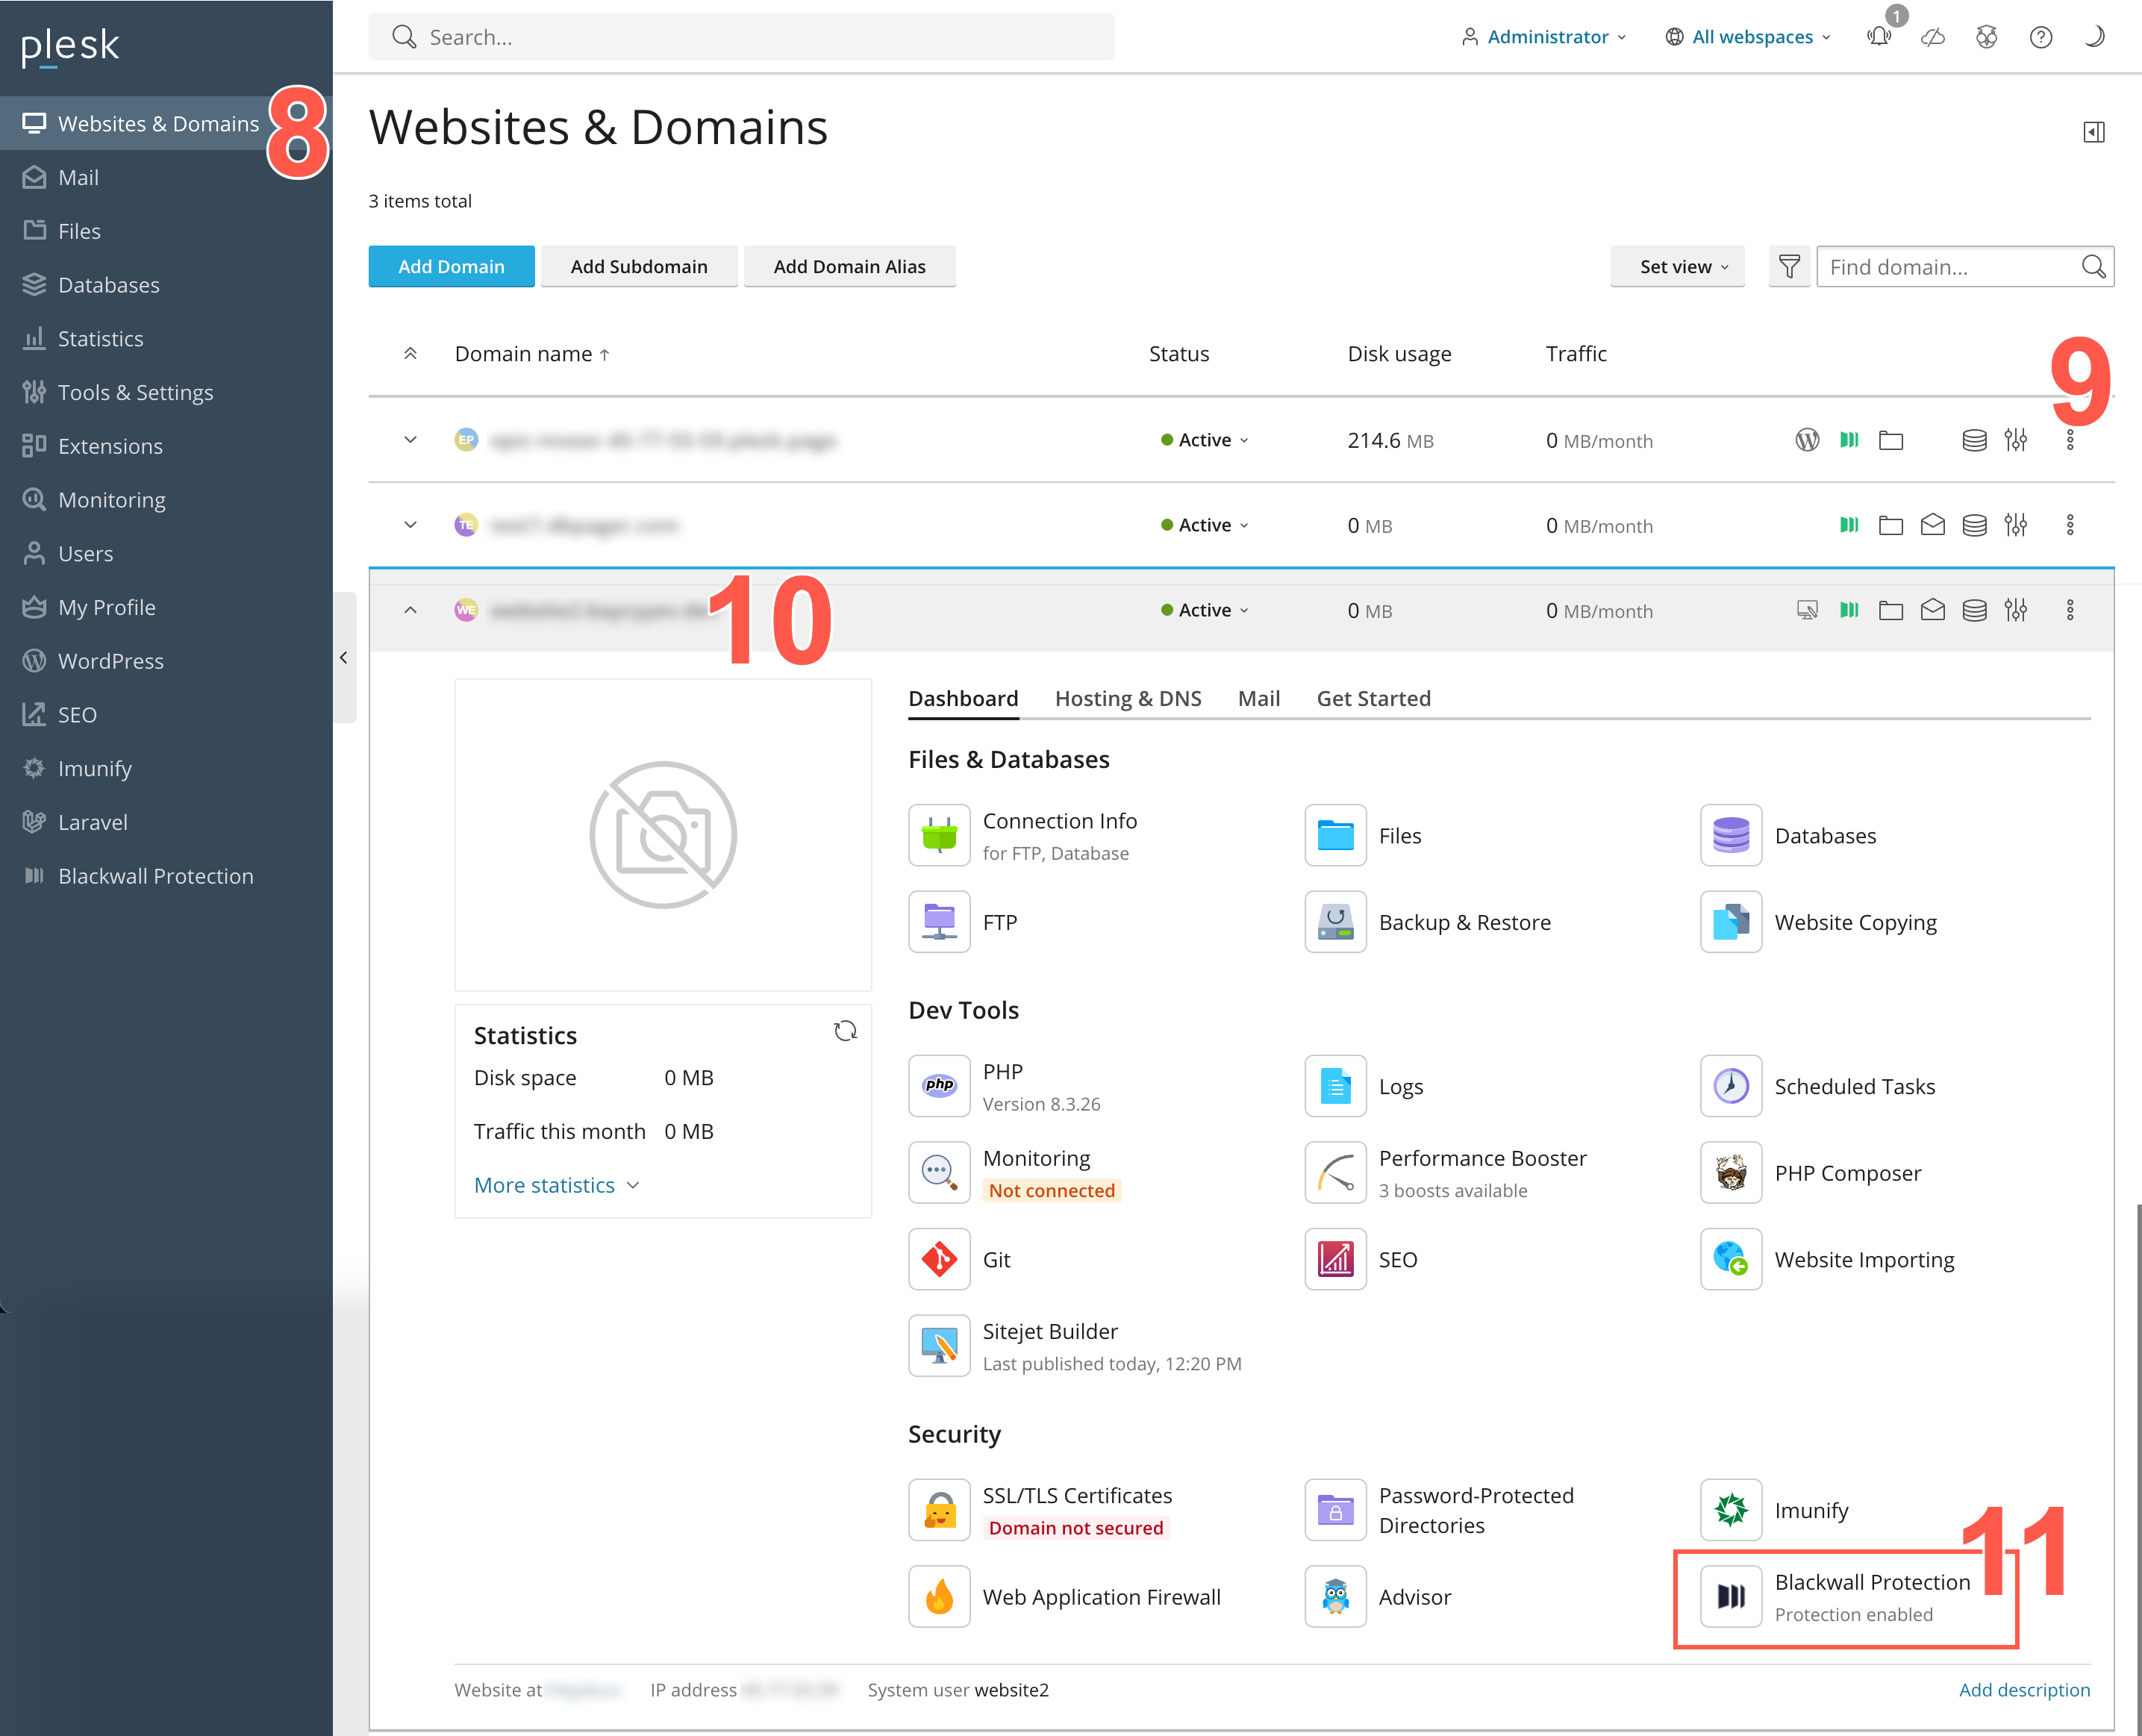Image resolution: width=2142 pixels, height=1736 pixels.
Task: Open SSL/TLS Certificates
Action: click(1041, 1510)
